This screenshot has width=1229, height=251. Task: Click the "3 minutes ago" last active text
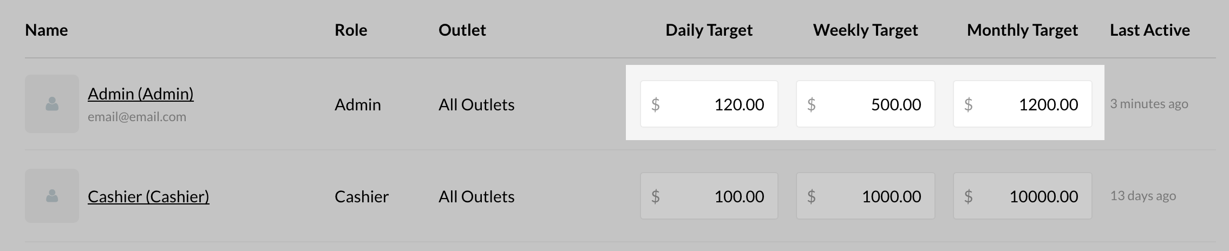tap(1149, 104)
